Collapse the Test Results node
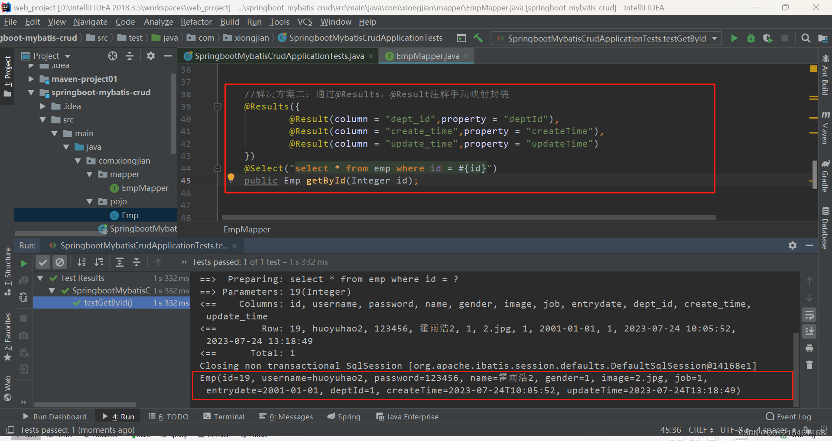832x441 pixels. pyautogui.click(x=40, y=278)
